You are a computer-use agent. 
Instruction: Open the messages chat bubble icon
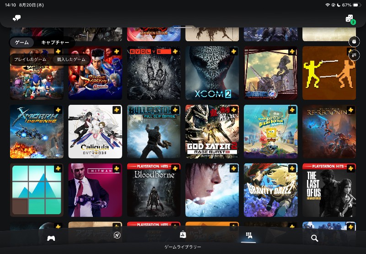[x=16, y=18]
